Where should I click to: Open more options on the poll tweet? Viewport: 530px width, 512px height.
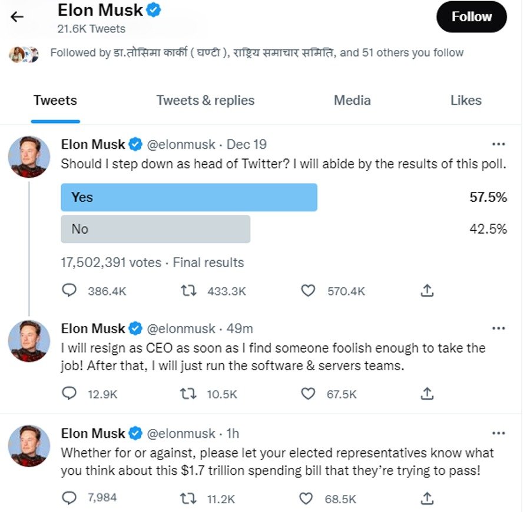click(498, 144)
